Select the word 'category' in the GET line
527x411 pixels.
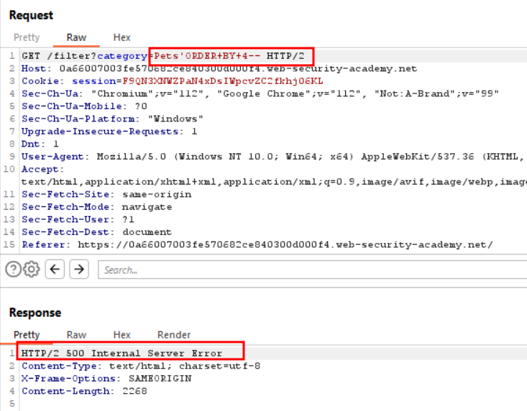pyautogui.click(x=122, y=56)
